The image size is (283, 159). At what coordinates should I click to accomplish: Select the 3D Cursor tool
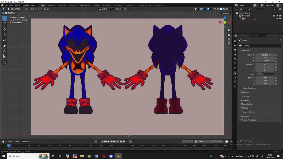4,24
